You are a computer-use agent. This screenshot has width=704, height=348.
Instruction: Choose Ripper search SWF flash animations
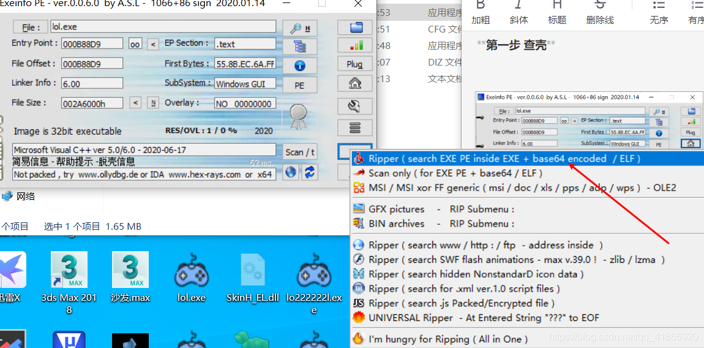(x=526, y=259)
